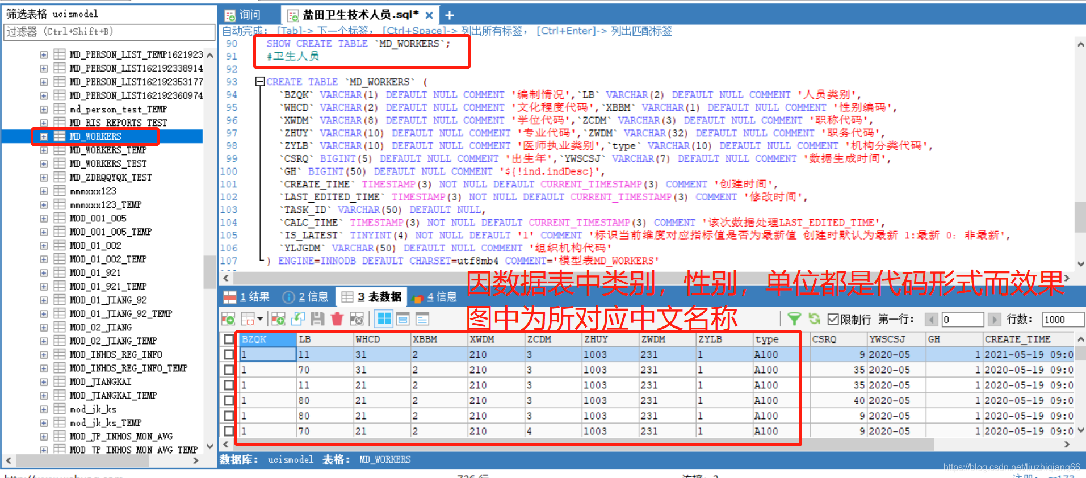This screenshot has width=1086, height=478.
Task: Cancel changes icon in data toolbar
Action: tap(357, 319)
